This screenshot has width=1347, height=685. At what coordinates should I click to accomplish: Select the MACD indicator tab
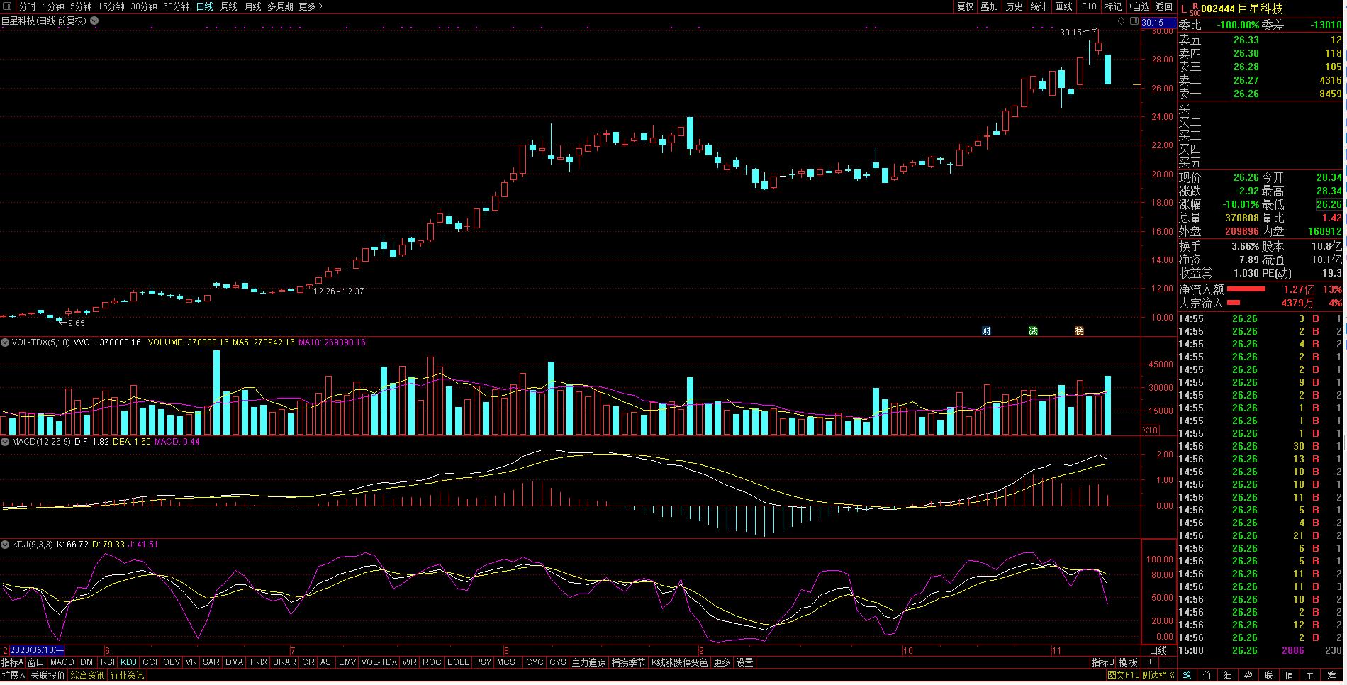coord(62,662)
